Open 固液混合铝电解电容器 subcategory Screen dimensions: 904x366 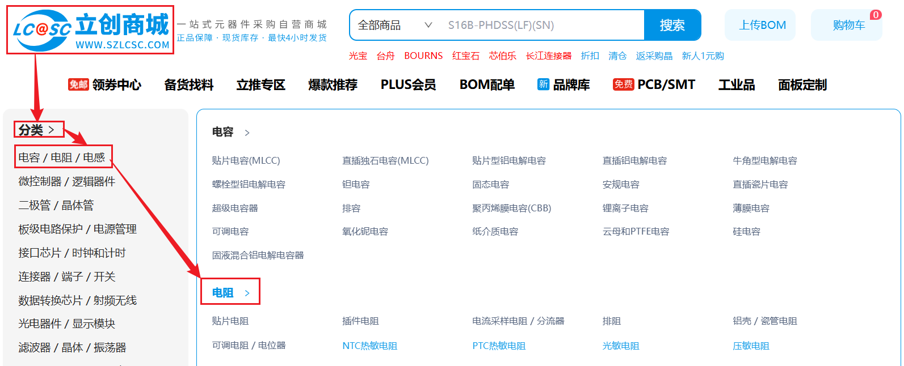(x=258, y=255)
